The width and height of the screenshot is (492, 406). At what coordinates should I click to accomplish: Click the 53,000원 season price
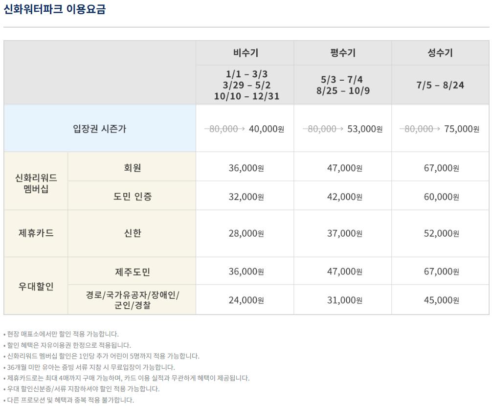[x=365, y=129]
